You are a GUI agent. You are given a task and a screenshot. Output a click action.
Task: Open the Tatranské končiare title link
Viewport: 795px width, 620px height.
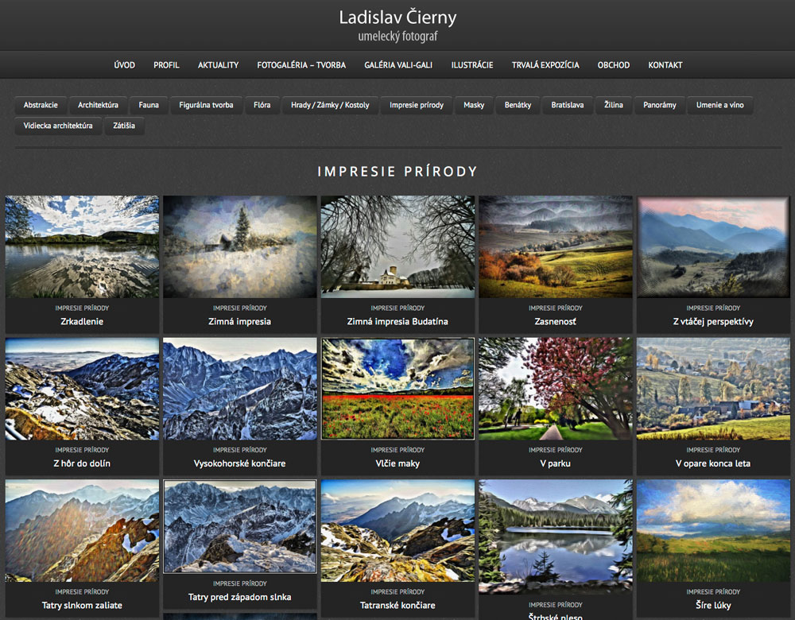point(398,606)
